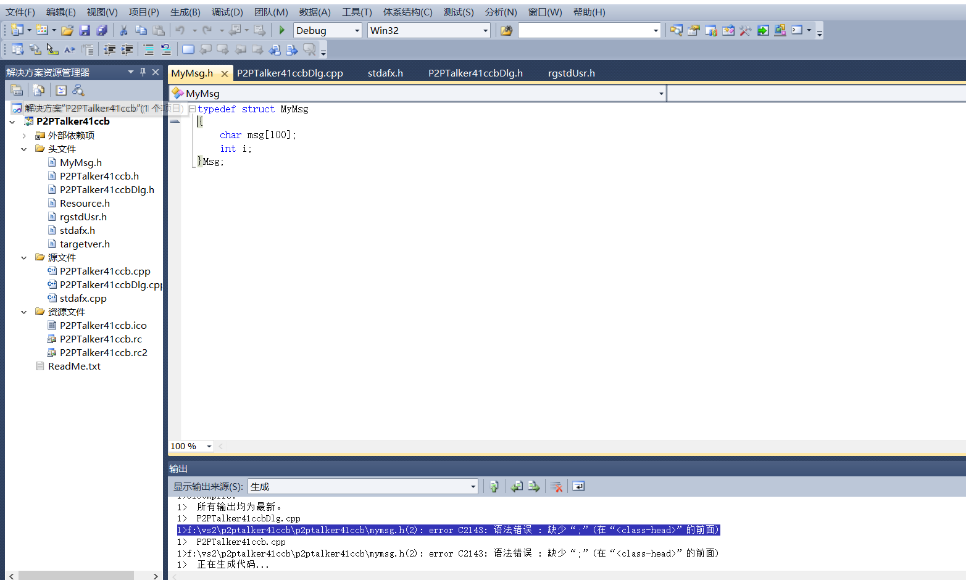Open the Win32 platform dropdown
The image size is (966, 580).
(485, 30)
